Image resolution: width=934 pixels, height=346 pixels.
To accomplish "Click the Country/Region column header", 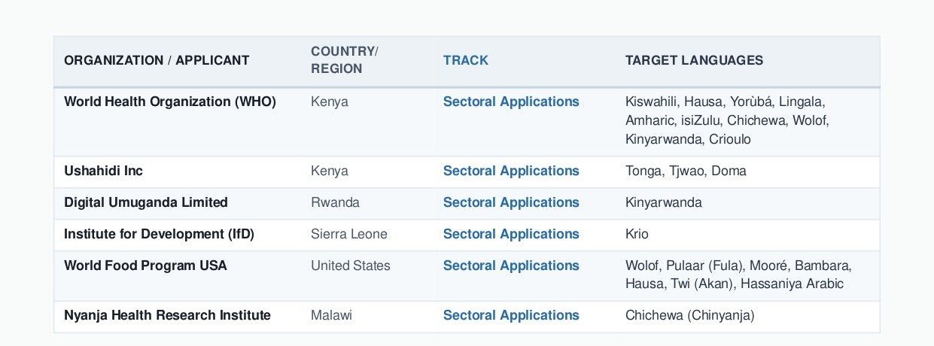I will 345,60.
